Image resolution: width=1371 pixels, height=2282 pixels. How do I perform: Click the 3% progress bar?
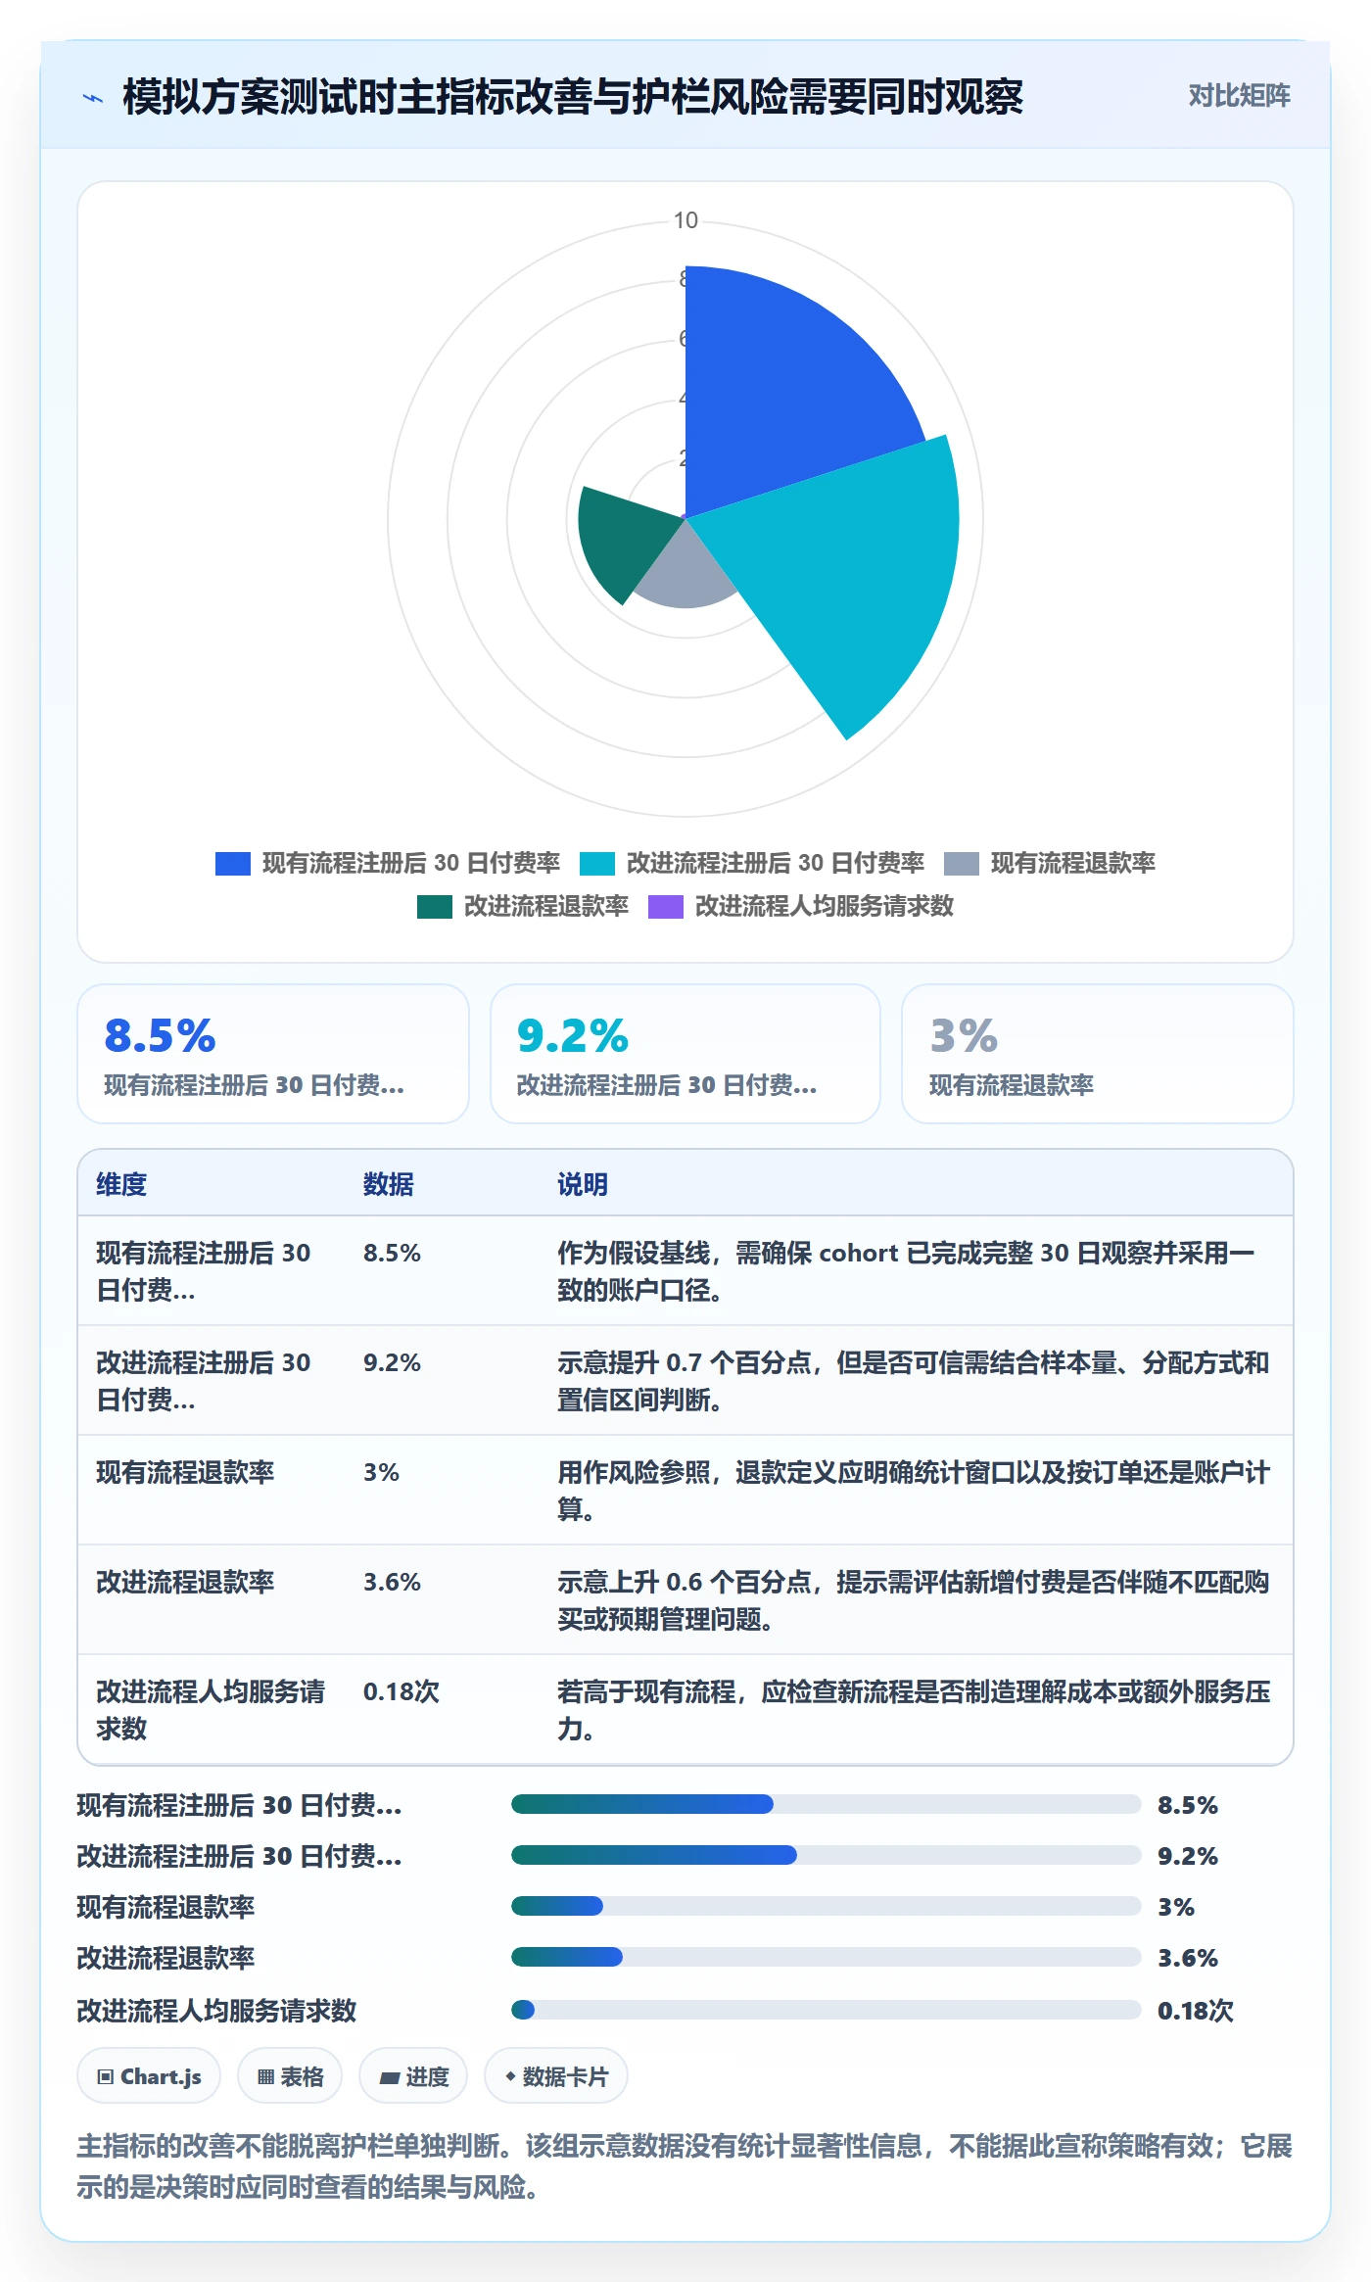(x=827, y=1906)
